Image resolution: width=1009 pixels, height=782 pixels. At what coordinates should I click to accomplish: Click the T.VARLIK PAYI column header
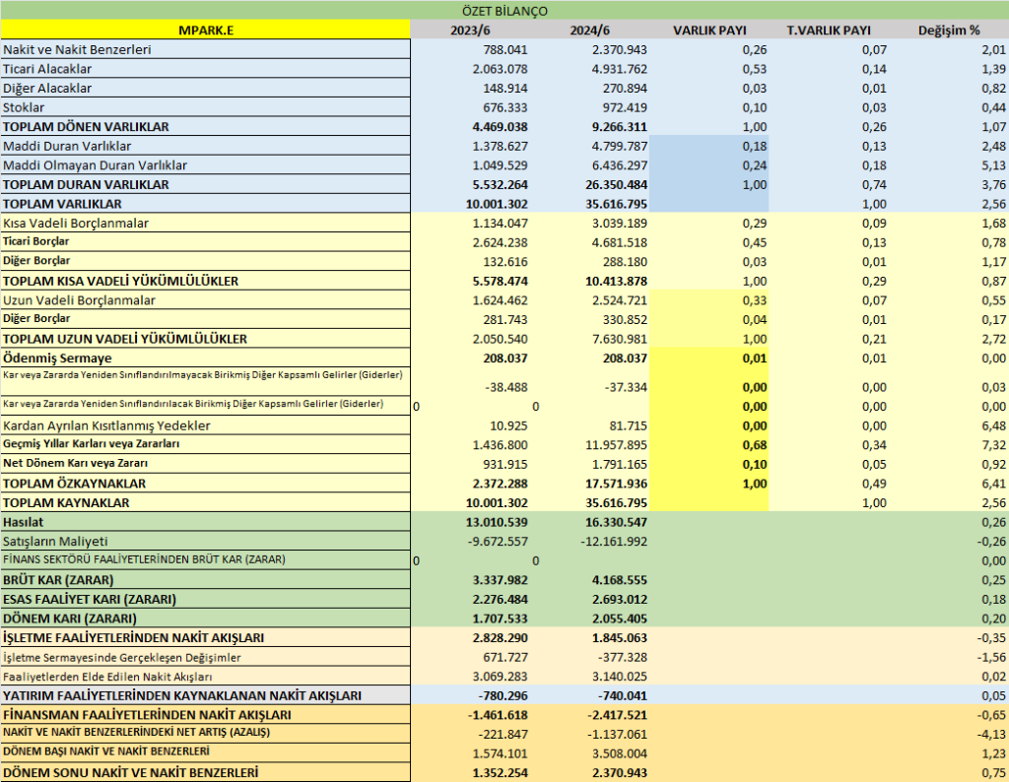coord(829,31)
